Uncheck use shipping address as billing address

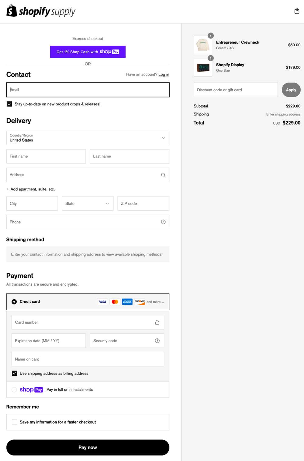click(x=14, y=373)
